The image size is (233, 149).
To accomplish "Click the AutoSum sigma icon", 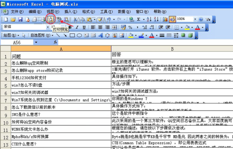I will tap(139, 19).
